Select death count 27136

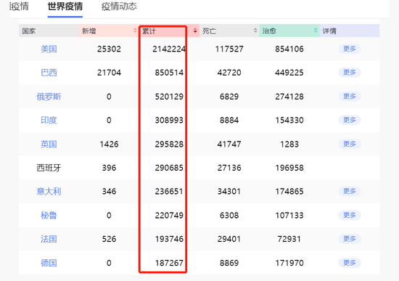tap(229, 168)
